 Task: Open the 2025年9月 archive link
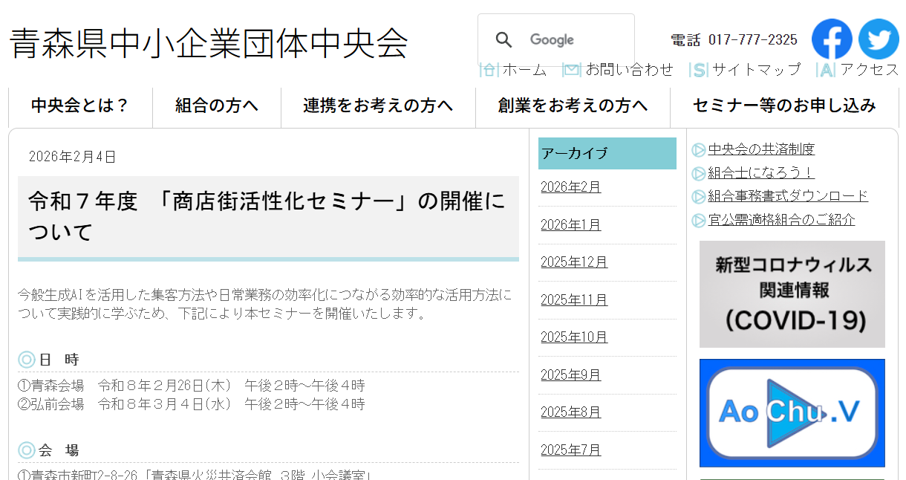click(570, 374)
